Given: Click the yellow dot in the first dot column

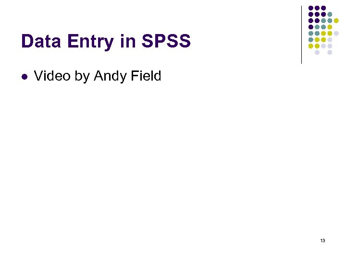Looking at the screenshot, I should point(311,46).
